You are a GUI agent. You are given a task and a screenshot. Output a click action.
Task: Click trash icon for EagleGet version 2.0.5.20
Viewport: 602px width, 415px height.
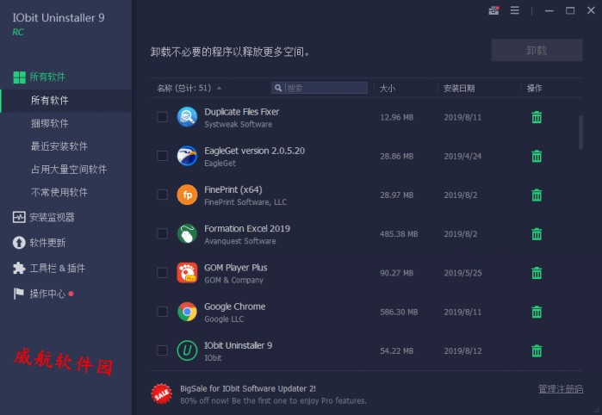(537, 156)
